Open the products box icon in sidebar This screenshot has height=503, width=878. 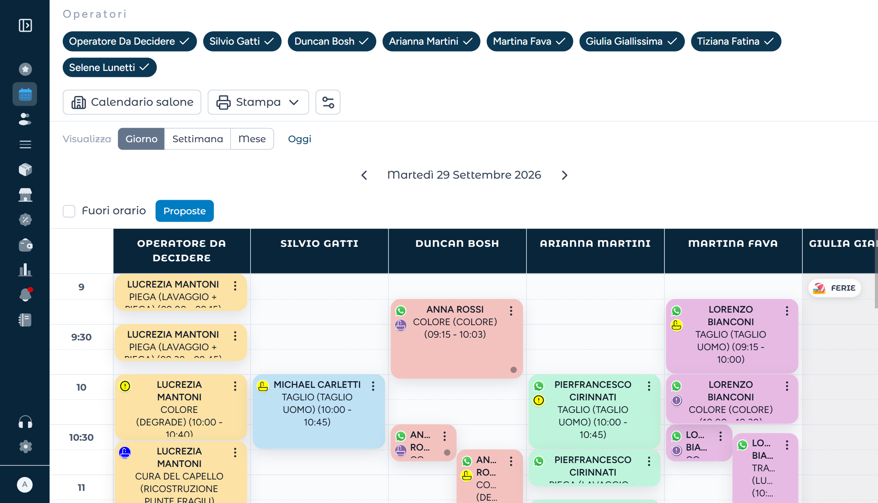(25, 170)
